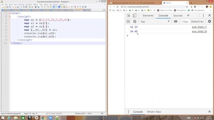Click the var ar array declaration line
Image resolution: width=214 pixels, height=120 pixels.
47,20
